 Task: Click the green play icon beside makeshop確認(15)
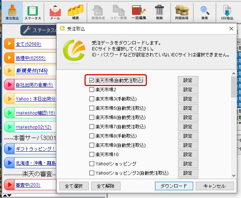(10, 113)
